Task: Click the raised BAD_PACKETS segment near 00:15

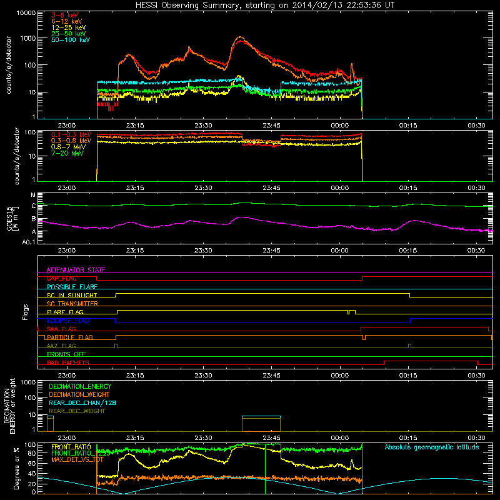Action: click(431, 361)
